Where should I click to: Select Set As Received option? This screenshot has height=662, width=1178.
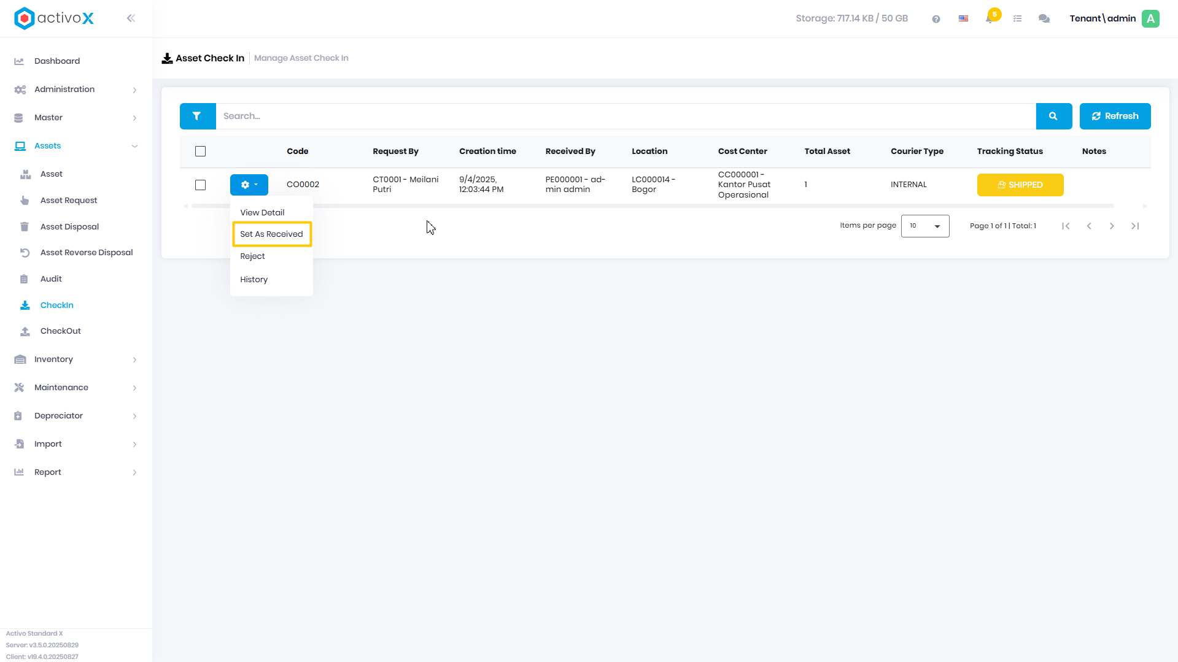tap(272, 234)
